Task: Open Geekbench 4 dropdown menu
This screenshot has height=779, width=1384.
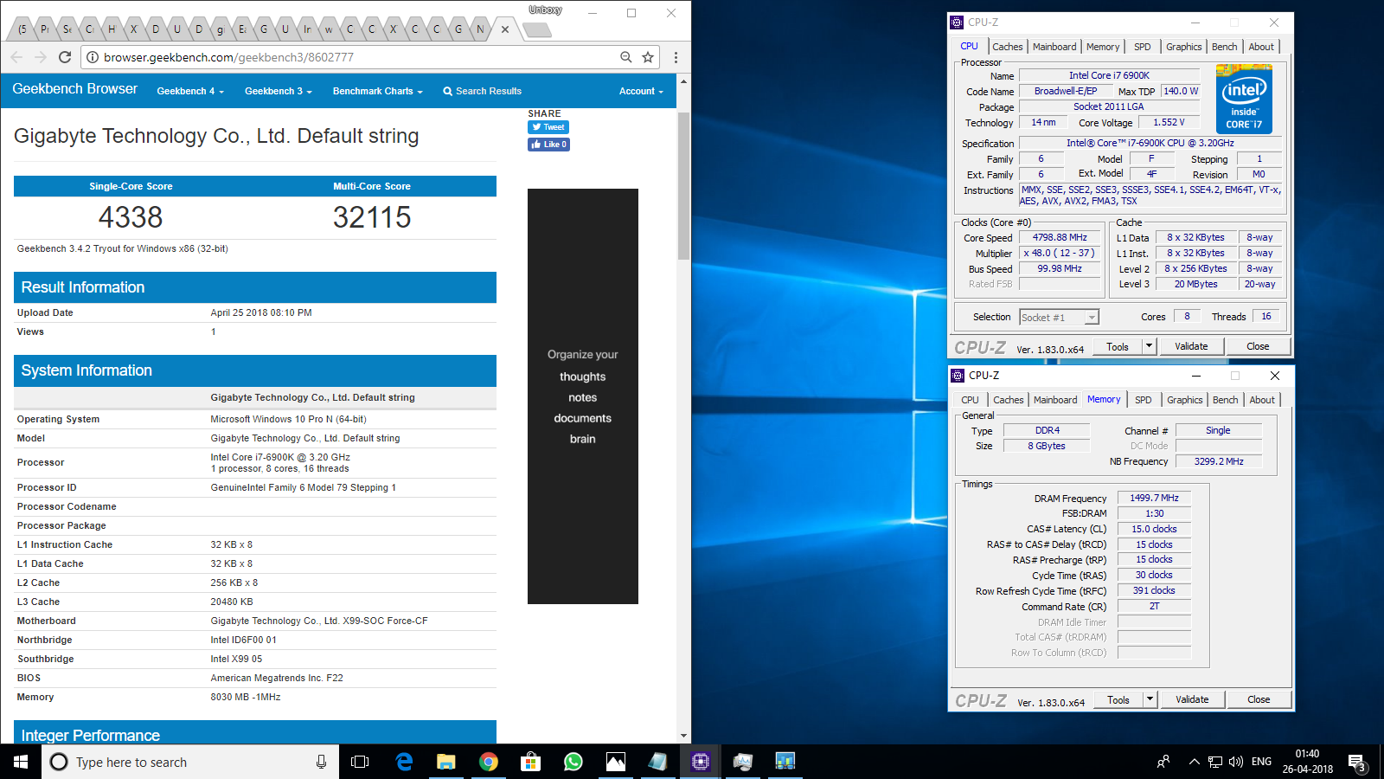Action: click(x=190, y=91)
